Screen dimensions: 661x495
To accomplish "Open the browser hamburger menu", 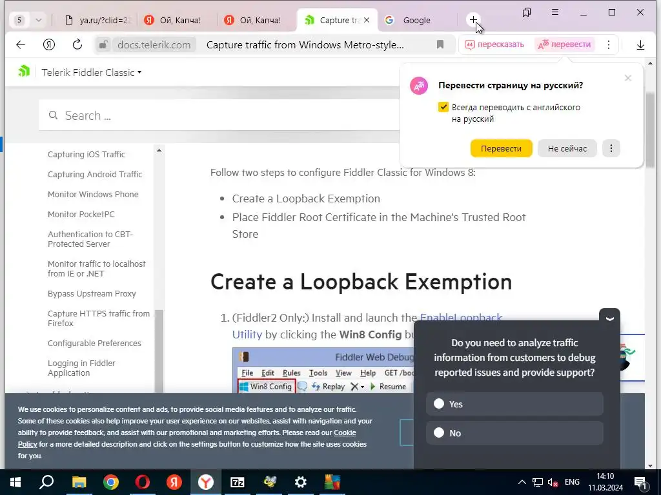I will tap(555, 13).
